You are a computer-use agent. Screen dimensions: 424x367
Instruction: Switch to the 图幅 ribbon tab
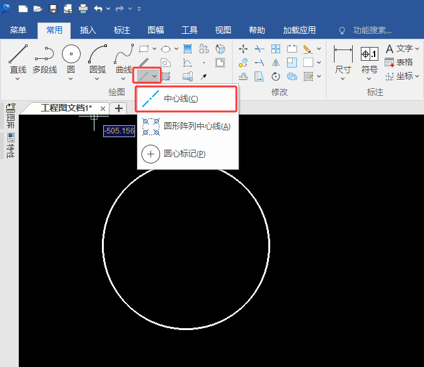tap(156, 30)
